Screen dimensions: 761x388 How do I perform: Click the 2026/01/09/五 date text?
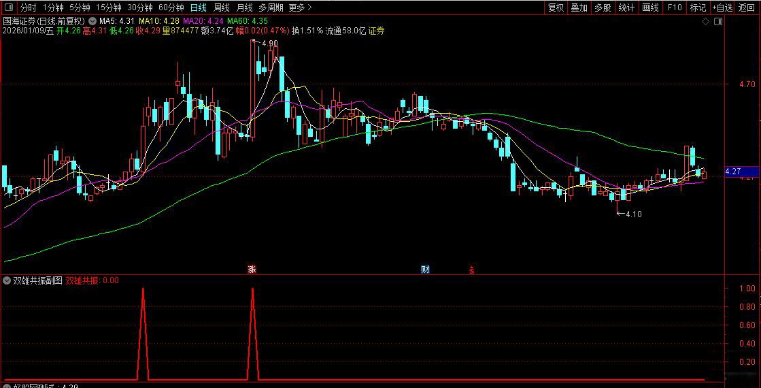coord(28,31)
